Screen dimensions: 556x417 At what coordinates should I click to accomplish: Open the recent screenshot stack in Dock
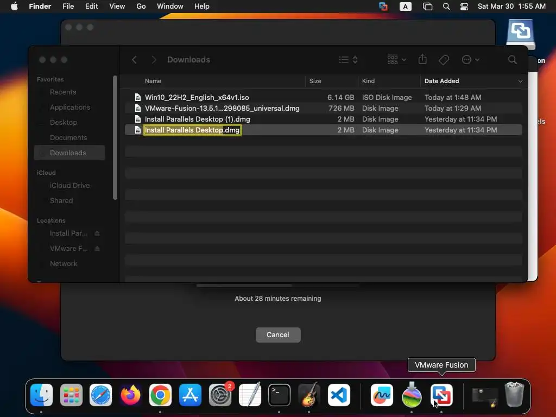[485, 396]
